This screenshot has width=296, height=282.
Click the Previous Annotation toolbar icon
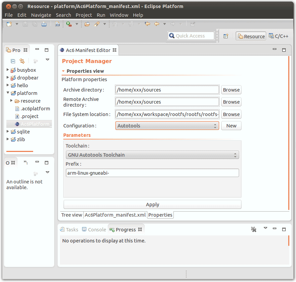(131, 24)
